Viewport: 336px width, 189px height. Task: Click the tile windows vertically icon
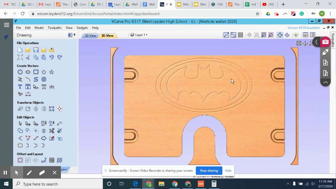pos(312,35)
